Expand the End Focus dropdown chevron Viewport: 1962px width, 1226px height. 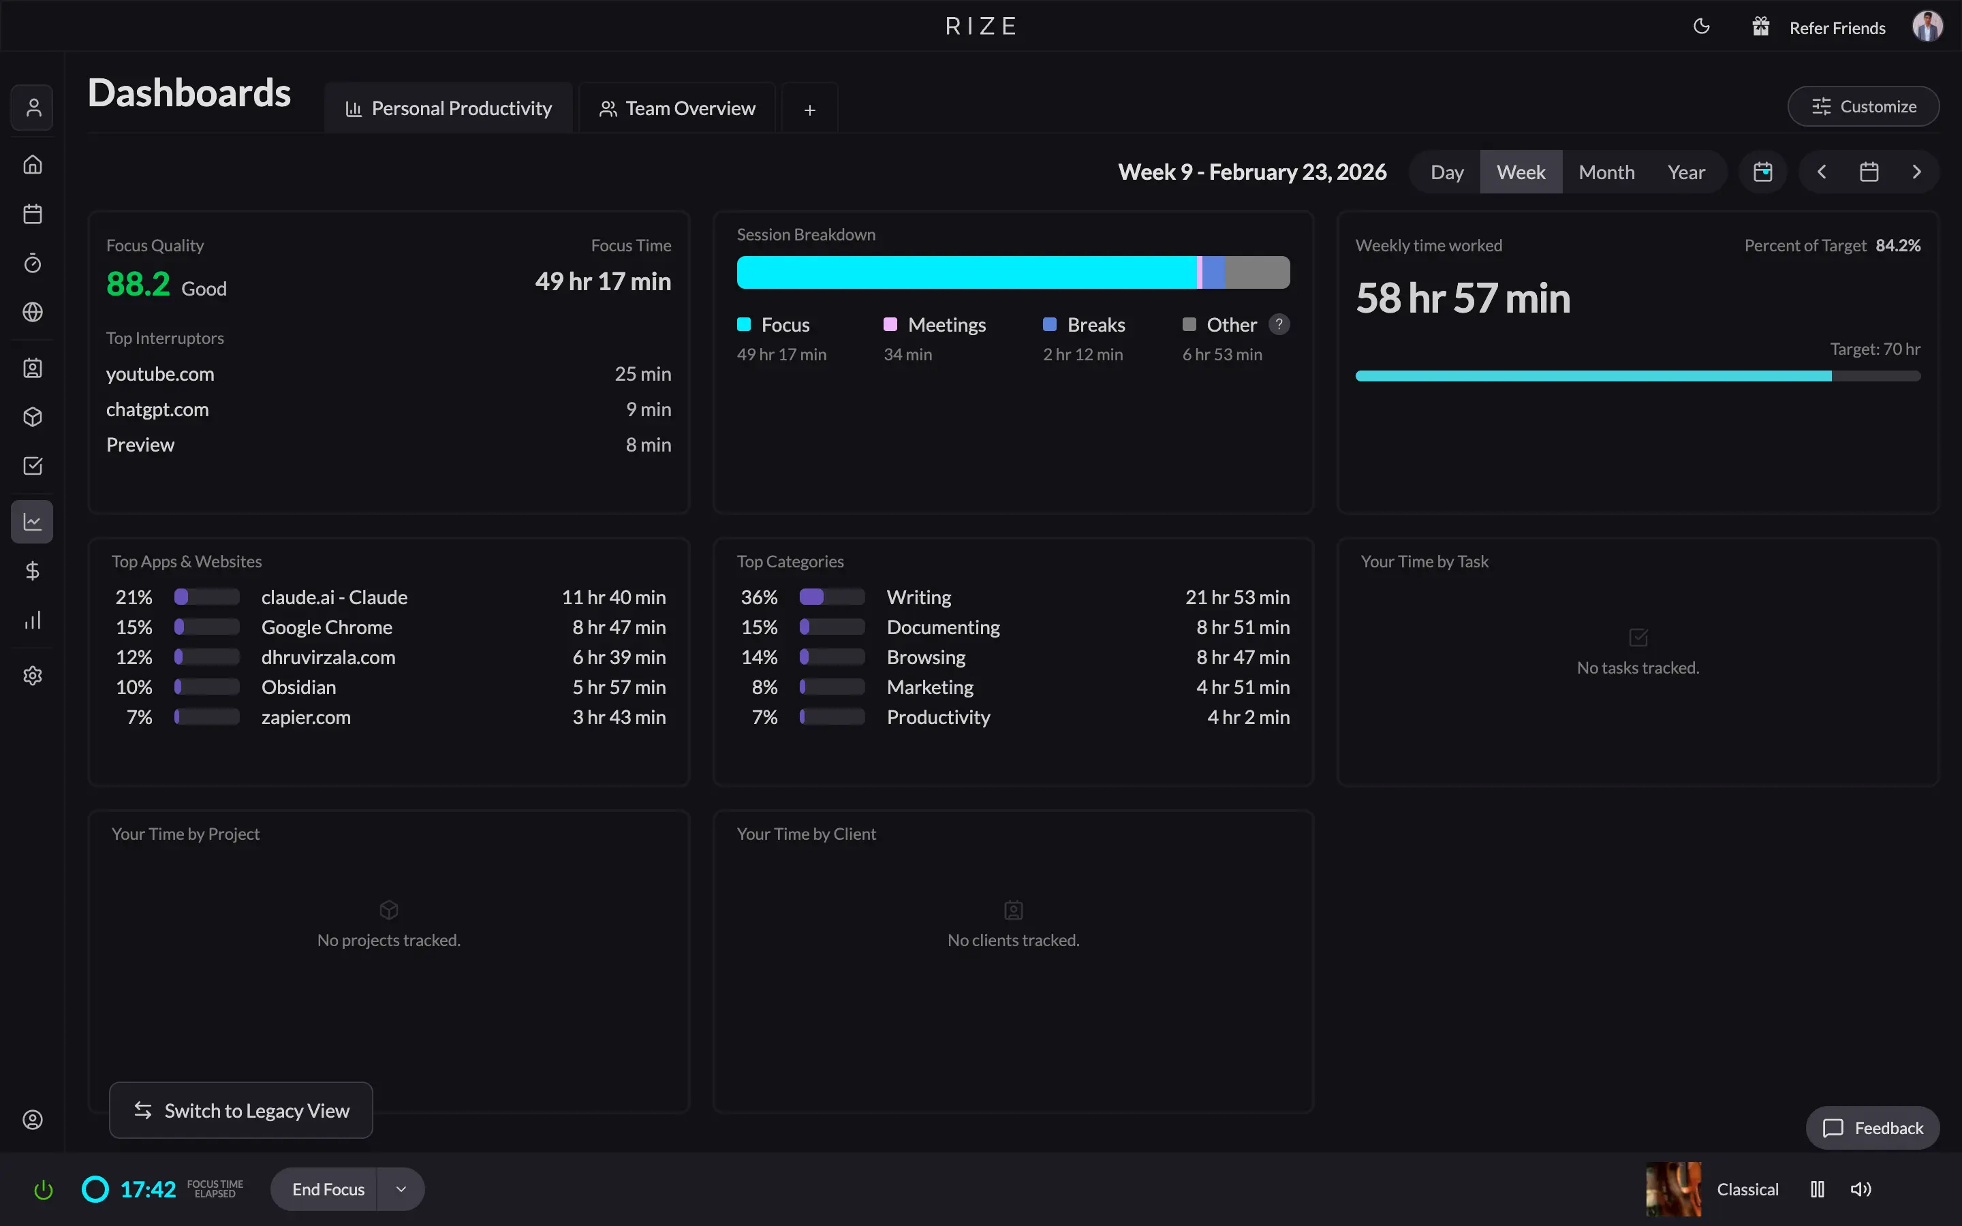[400, 1189]
